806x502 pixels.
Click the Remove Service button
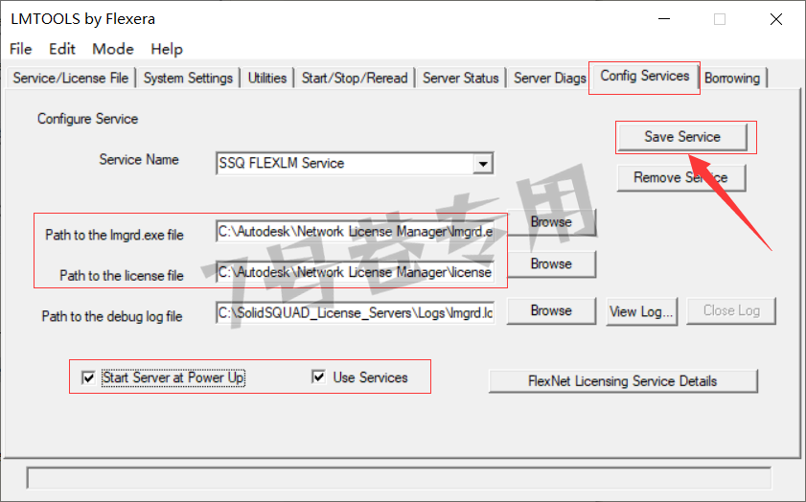point(681,178)
